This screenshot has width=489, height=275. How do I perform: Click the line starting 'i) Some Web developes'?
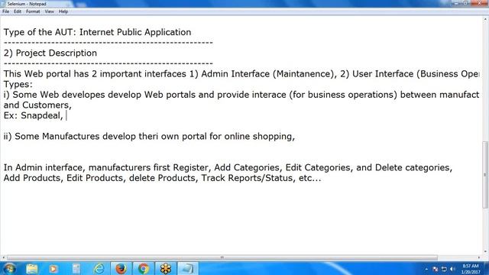coord(241,95)
